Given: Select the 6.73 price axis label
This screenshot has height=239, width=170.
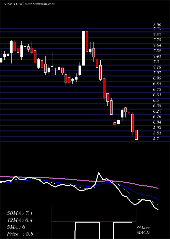Looking at the screenshot, I should tap(157, 89).
